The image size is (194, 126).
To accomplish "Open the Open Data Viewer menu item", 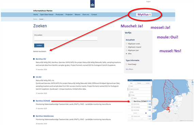I will 47,15.
